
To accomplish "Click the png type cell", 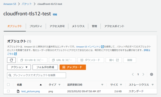I will coord(51,91).
